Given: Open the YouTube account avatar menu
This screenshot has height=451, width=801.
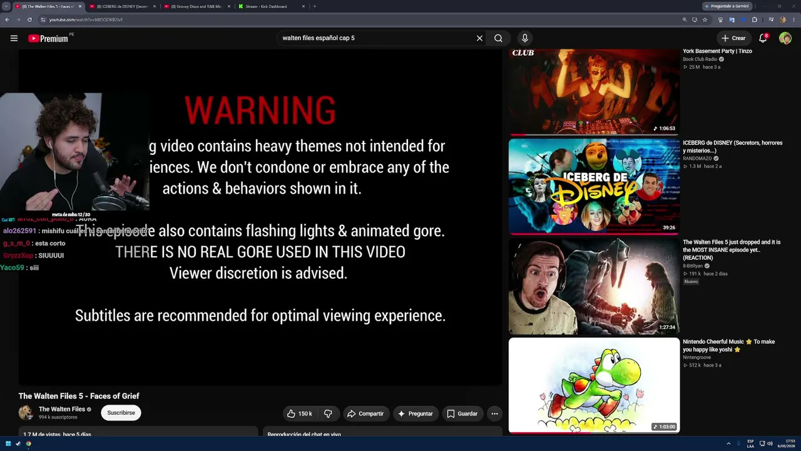Looking at the screenshot, I should [x=785, y=38].
